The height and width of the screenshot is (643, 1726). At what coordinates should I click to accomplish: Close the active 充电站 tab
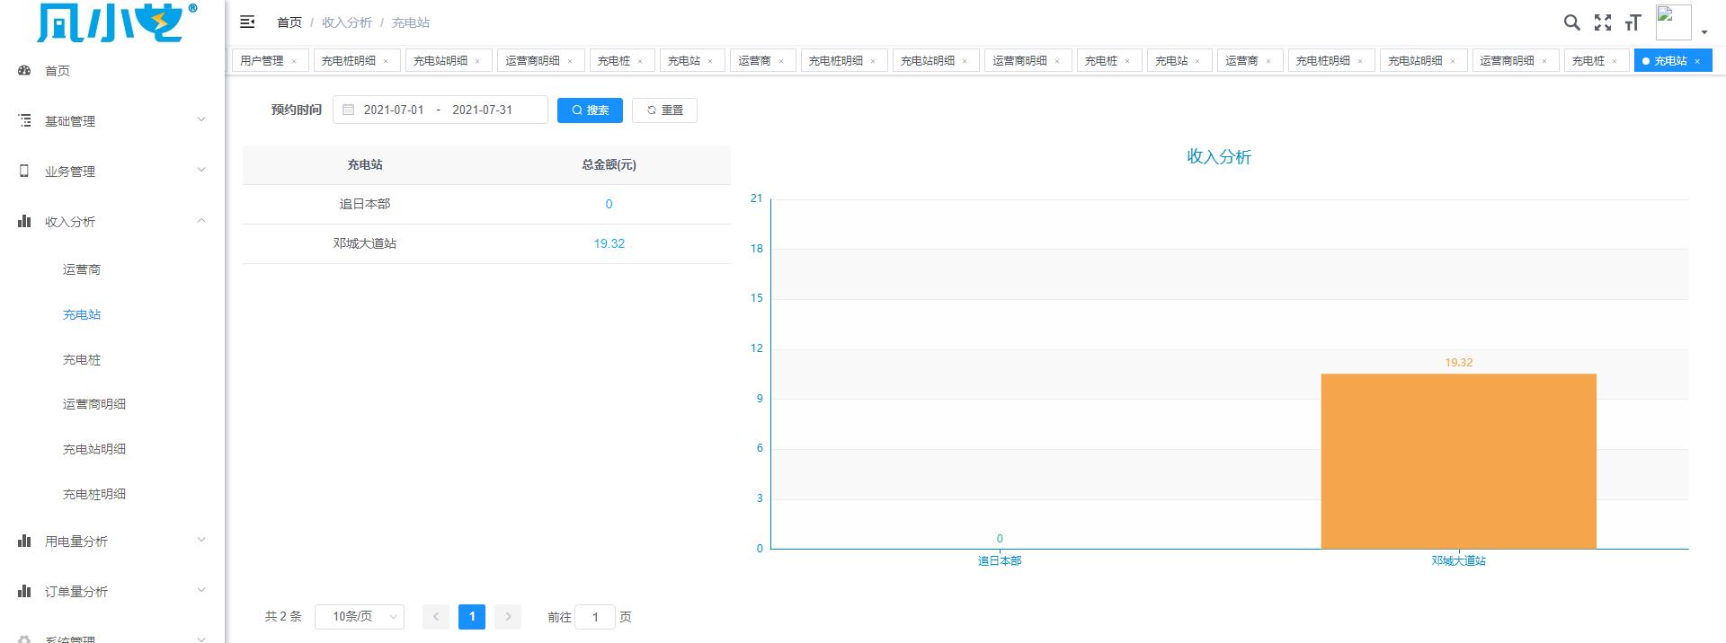point(1697,61)
